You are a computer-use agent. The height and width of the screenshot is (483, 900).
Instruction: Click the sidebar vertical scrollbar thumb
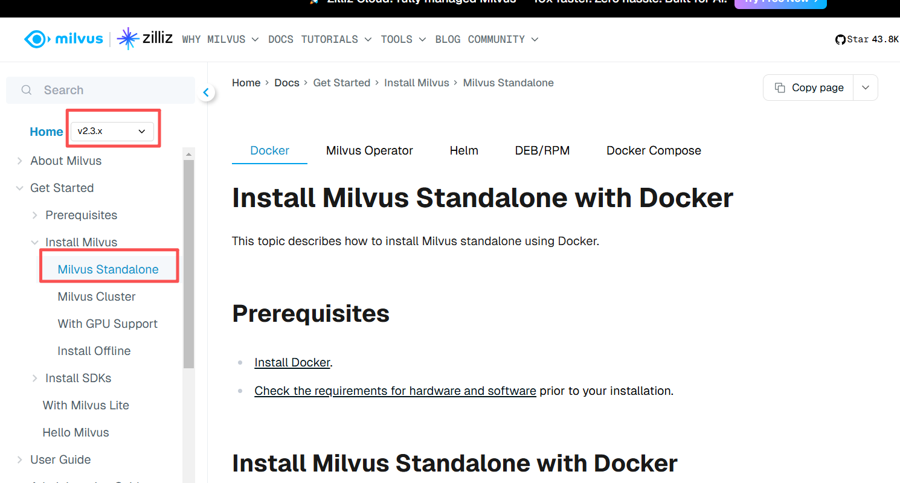tap(189, 264)
